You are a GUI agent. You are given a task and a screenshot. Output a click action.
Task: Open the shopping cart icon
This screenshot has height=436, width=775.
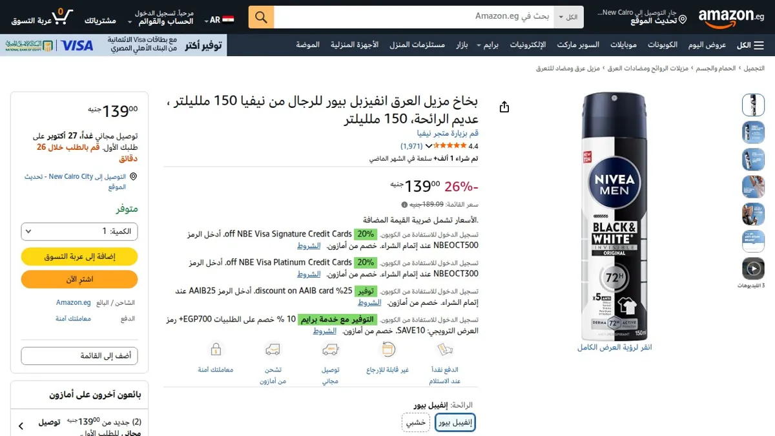click(63, 17)
